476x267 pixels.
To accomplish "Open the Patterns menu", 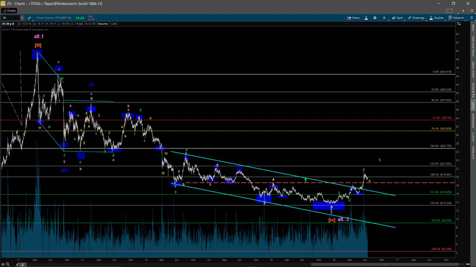I will [456, 18].
